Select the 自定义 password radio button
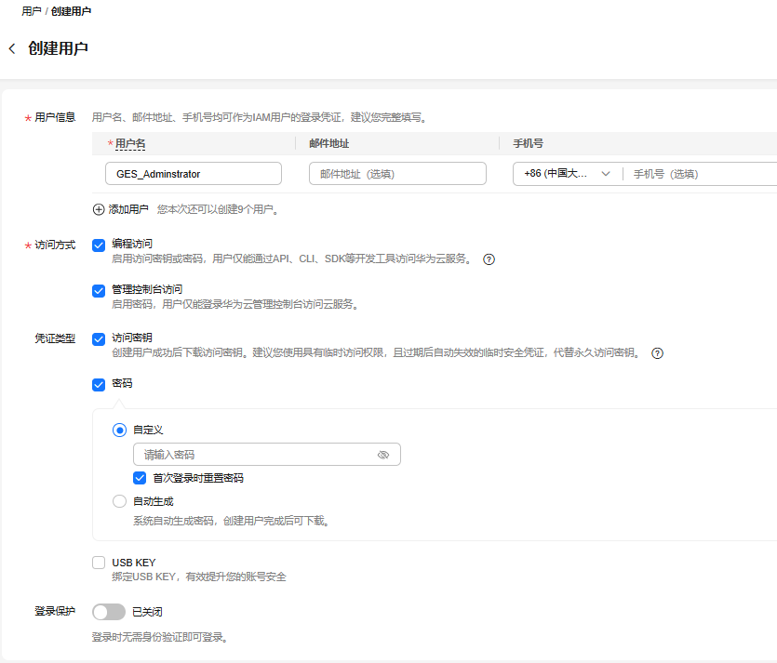This screenshot has width=777, height=663. tap(119, 430)
